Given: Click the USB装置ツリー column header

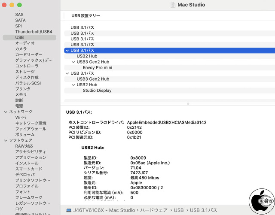Looking at the screenshot, I should pyautogui.click(x=85, y=16).
